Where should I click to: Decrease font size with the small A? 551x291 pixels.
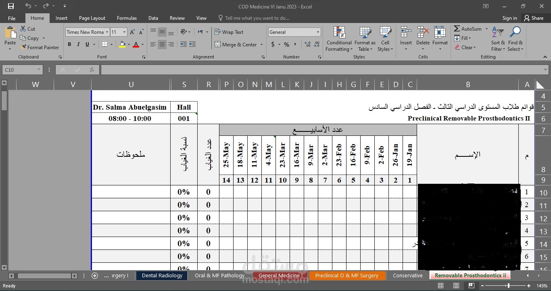coord(141,32)
